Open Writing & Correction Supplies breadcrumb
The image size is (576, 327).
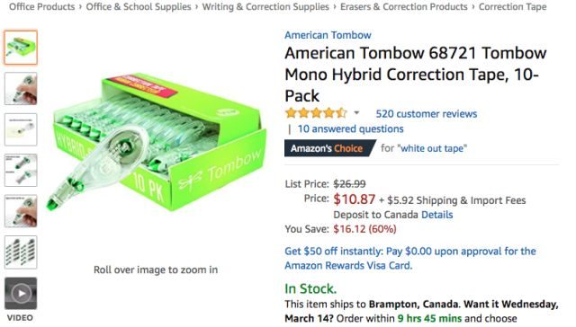(265, 6)
